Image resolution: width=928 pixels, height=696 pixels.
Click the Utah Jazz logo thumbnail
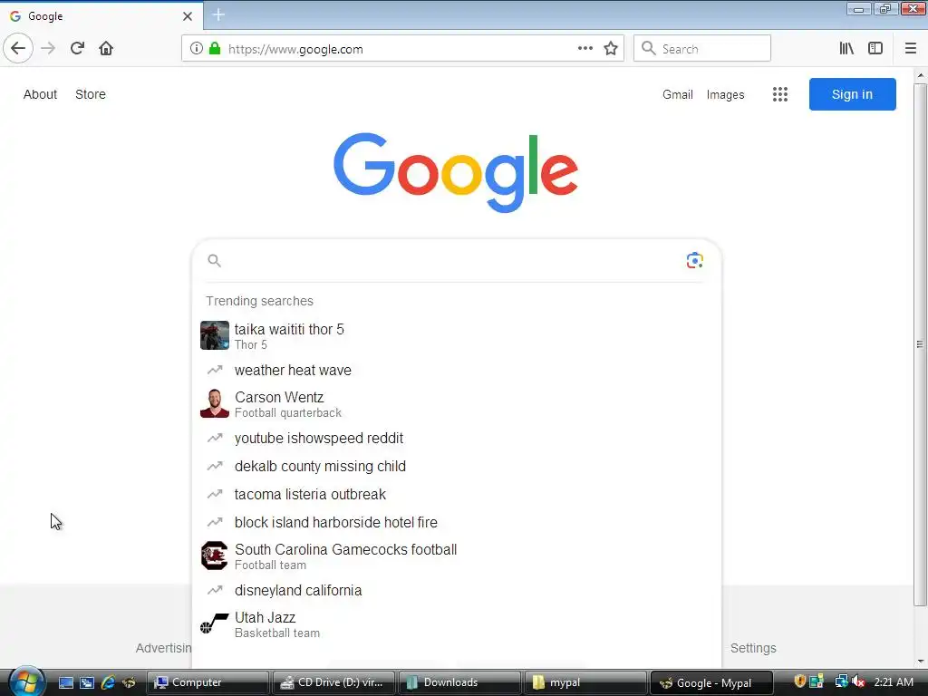(x=214, y=624)
